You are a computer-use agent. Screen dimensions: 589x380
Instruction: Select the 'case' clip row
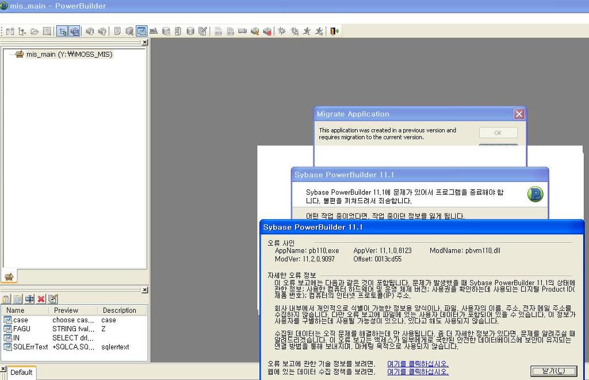pyautogui.click(x=74, y=320)
